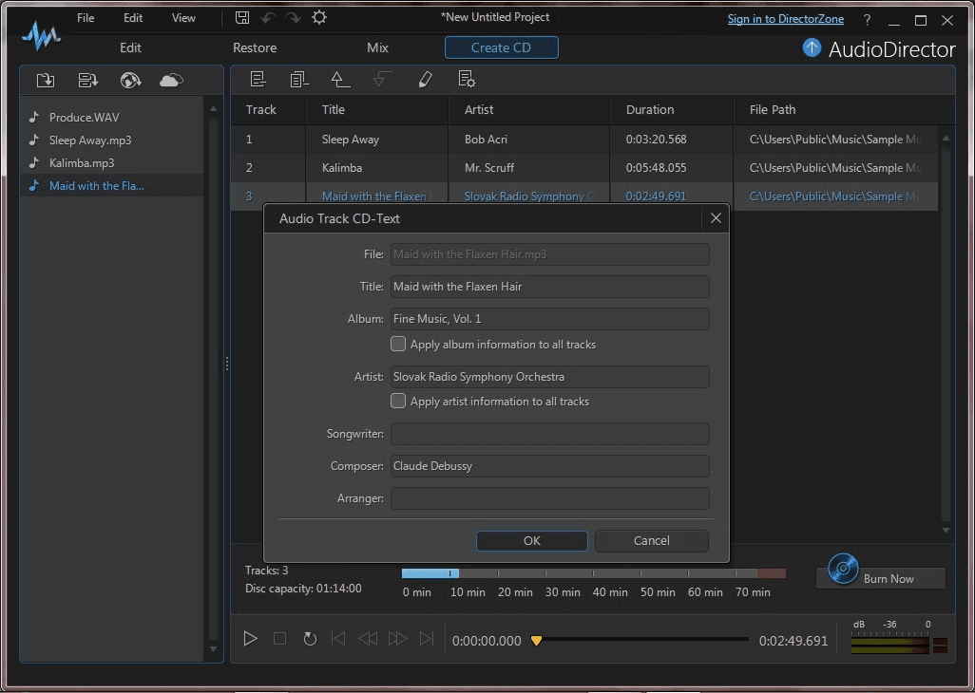
Task: Open the File menu
Action: (86, 18)
